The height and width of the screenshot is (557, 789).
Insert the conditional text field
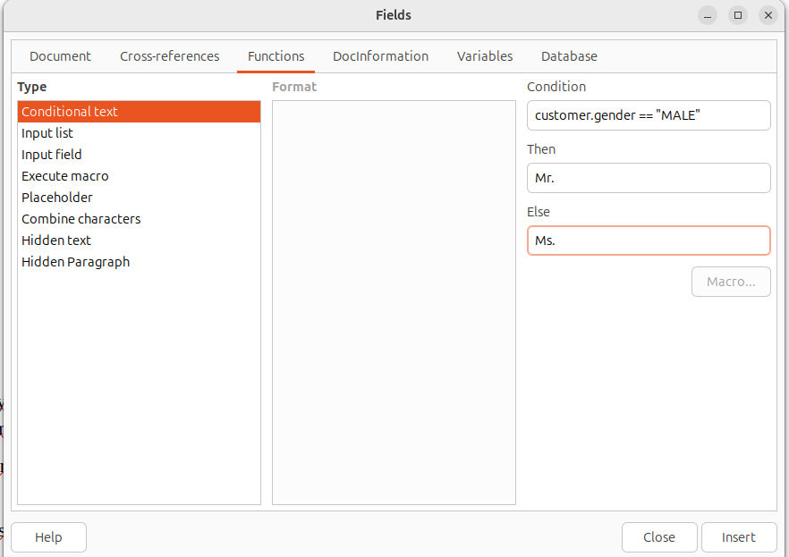tap(739, 536)
